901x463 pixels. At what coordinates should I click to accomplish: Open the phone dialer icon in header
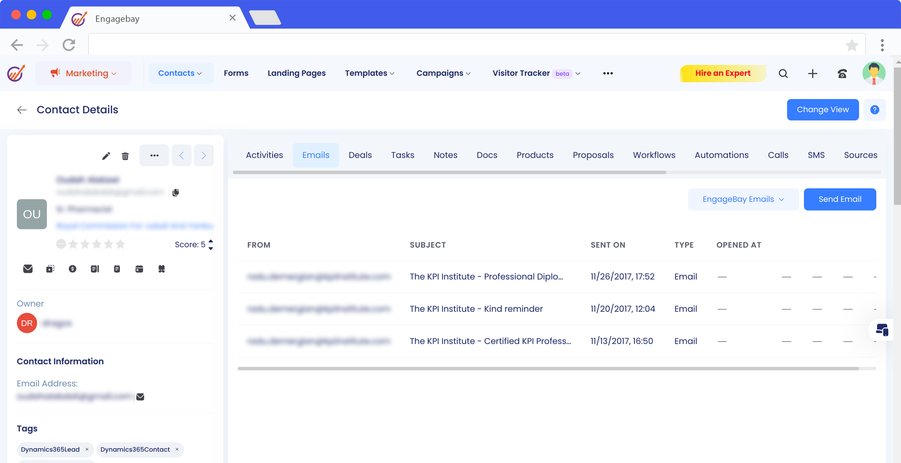pyautogui.click(x=842, y=73)
